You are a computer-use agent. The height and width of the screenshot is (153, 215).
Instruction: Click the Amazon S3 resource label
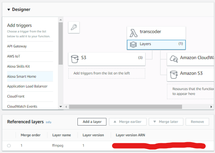[191, 73]
